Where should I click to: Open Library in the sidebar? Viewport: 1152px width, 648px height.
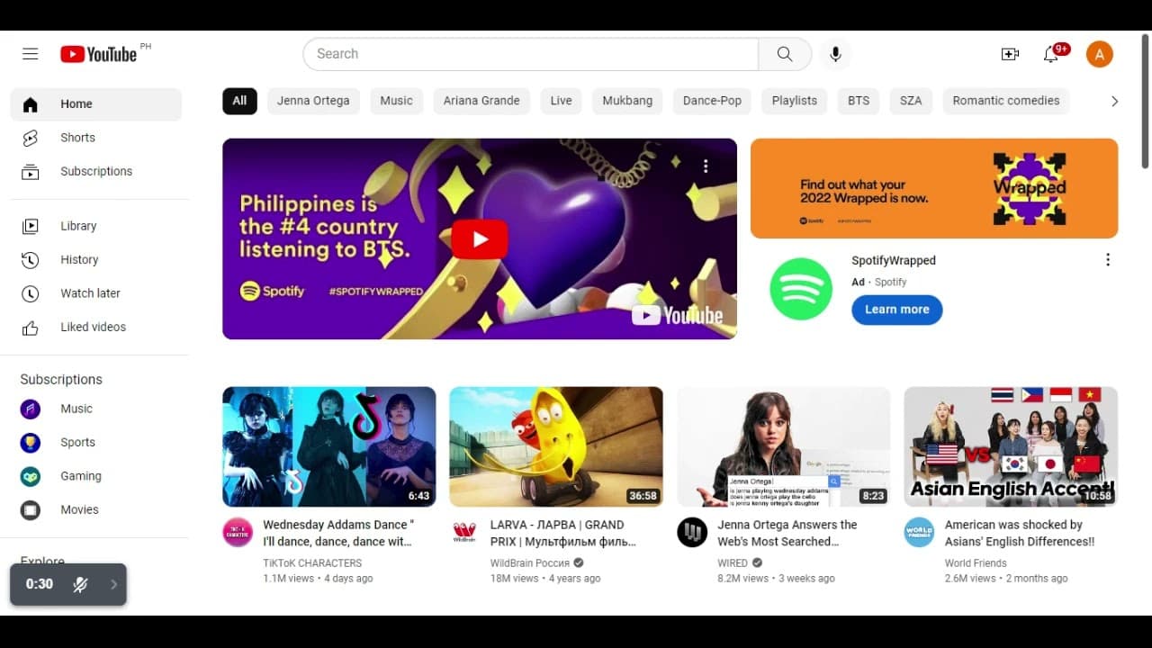[x=96, y=226]
